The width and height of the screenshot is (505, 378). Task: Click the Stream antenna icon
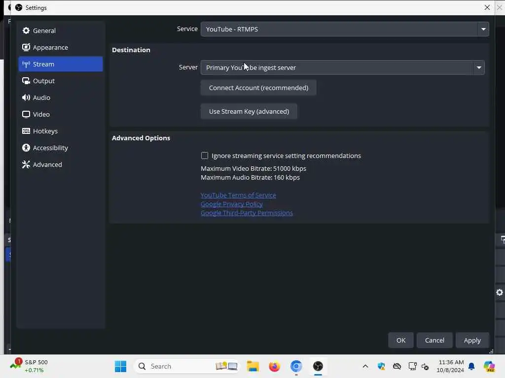click(x=26, y=64)
